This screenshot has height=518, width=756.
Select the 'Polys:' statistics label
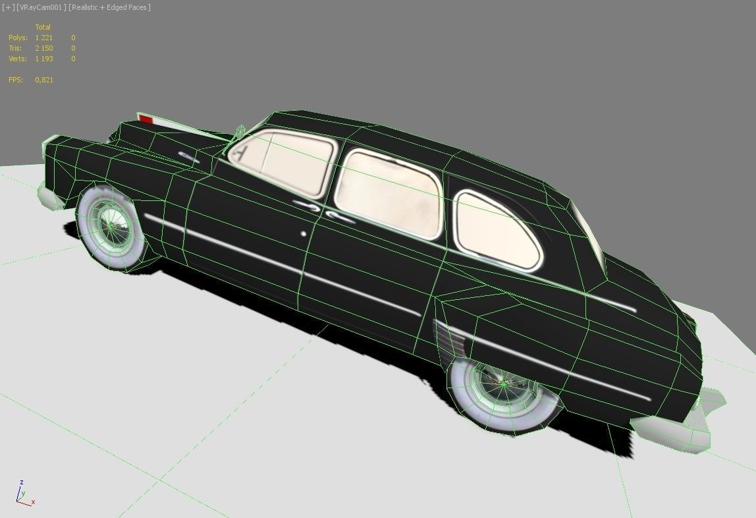click(x=18, y=38)
